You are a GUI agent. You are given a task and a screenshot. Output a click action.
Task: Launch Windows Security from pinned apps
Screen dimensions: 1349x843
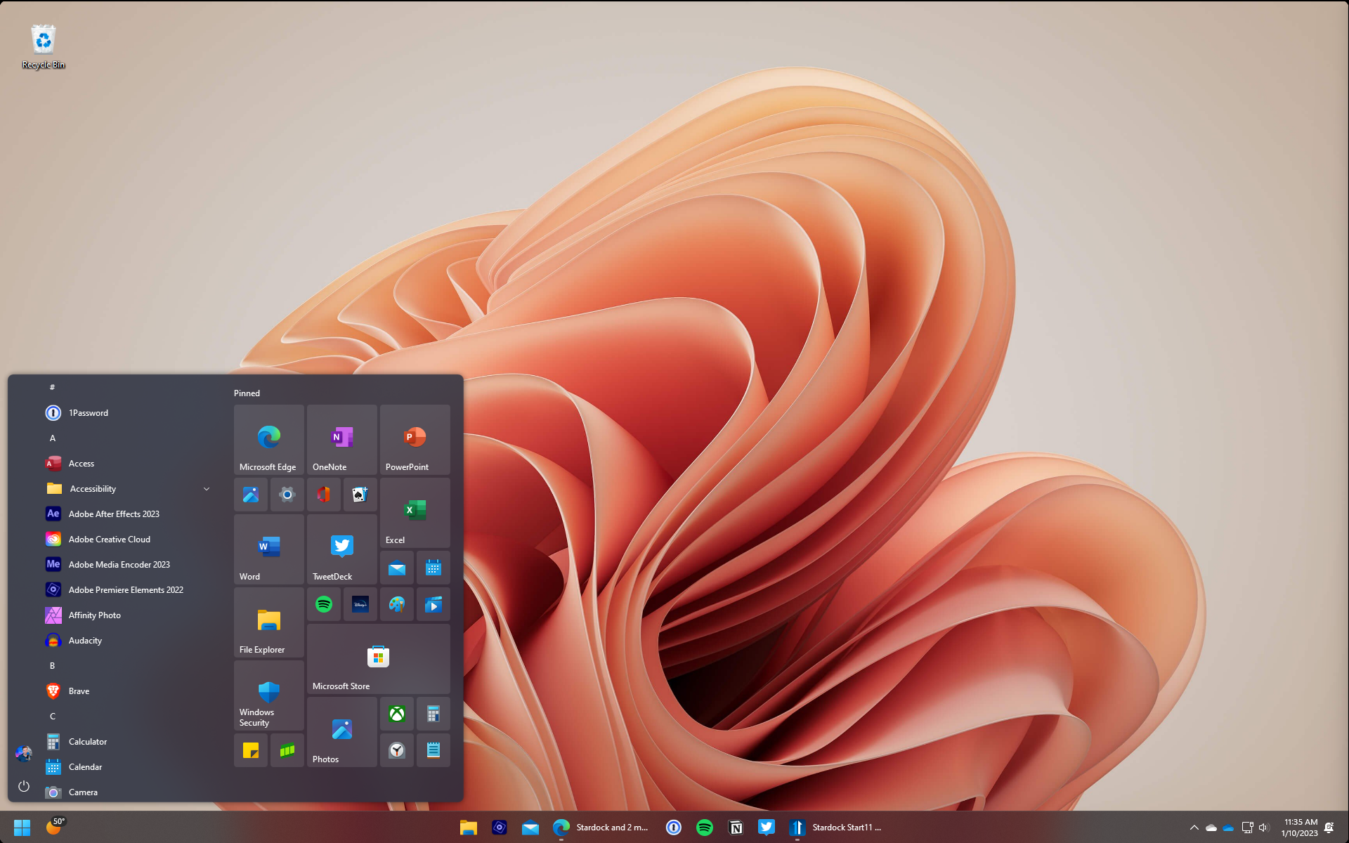[268, 701]
